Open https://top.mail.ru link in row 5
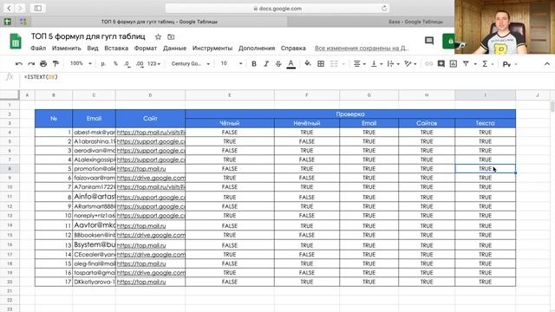The height and width of the screenshot is (312, 555). (141, 169)
